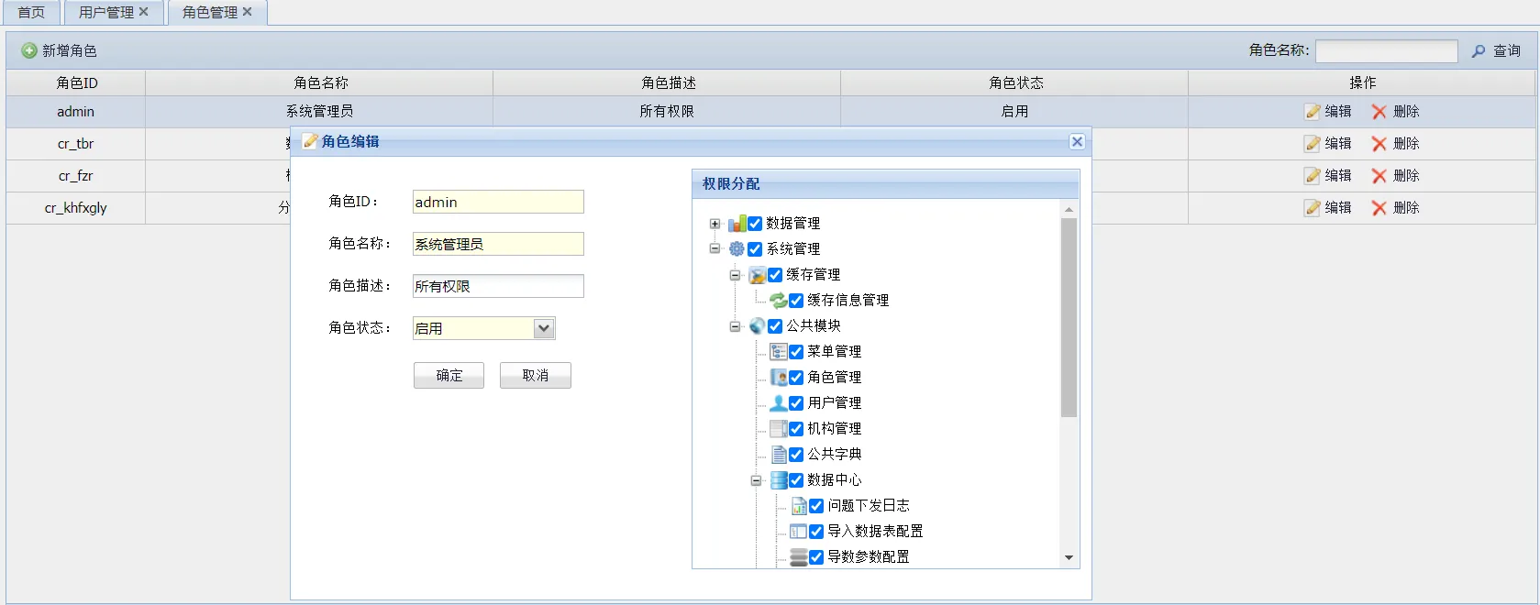Click the delete icon for cr_khfxgly row
Viewport: 1540px width, 605px height.
coord(1379,208)
